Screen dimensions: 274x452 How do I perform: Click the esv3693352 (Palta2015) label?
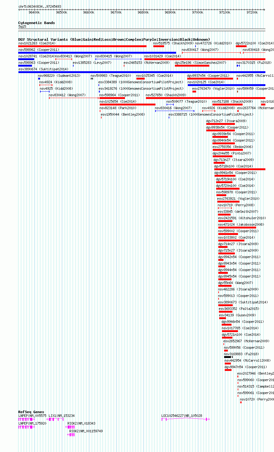[239, 309]
